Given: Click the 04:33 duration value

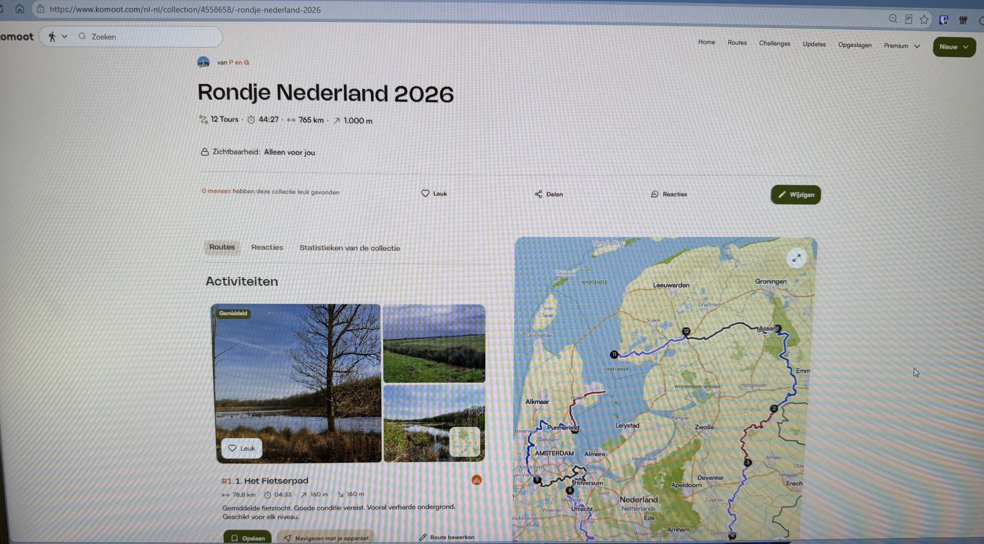Looking at the screenshot, I should coord(283,494).
